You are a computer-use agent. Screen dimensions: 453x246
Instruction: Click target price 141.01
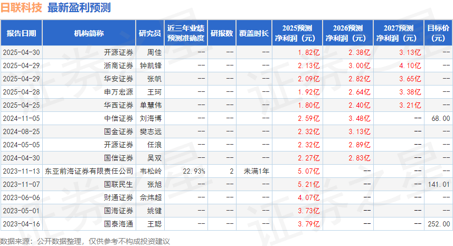point(439,185)
